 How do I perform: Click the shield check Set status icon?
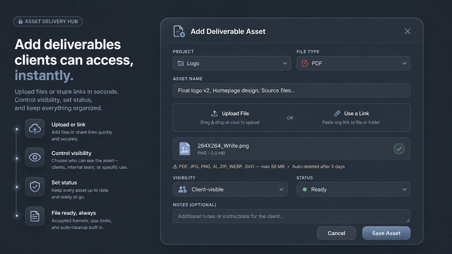click(35, 187)
